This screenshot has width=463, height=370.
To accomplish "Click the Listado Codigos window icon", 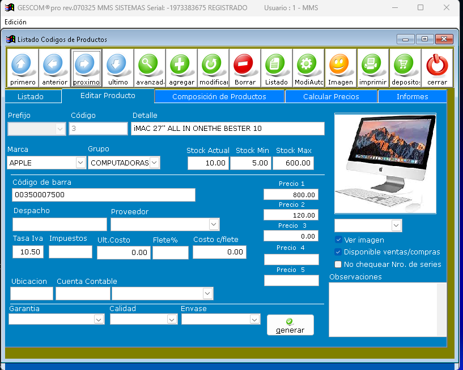I will [x=11, y=39].
